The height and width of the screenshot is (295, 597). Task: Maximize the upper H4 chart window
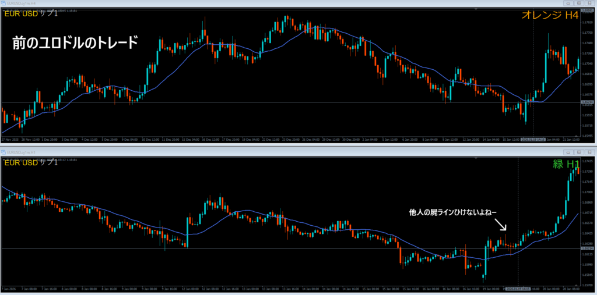click(x=578, y=3)
